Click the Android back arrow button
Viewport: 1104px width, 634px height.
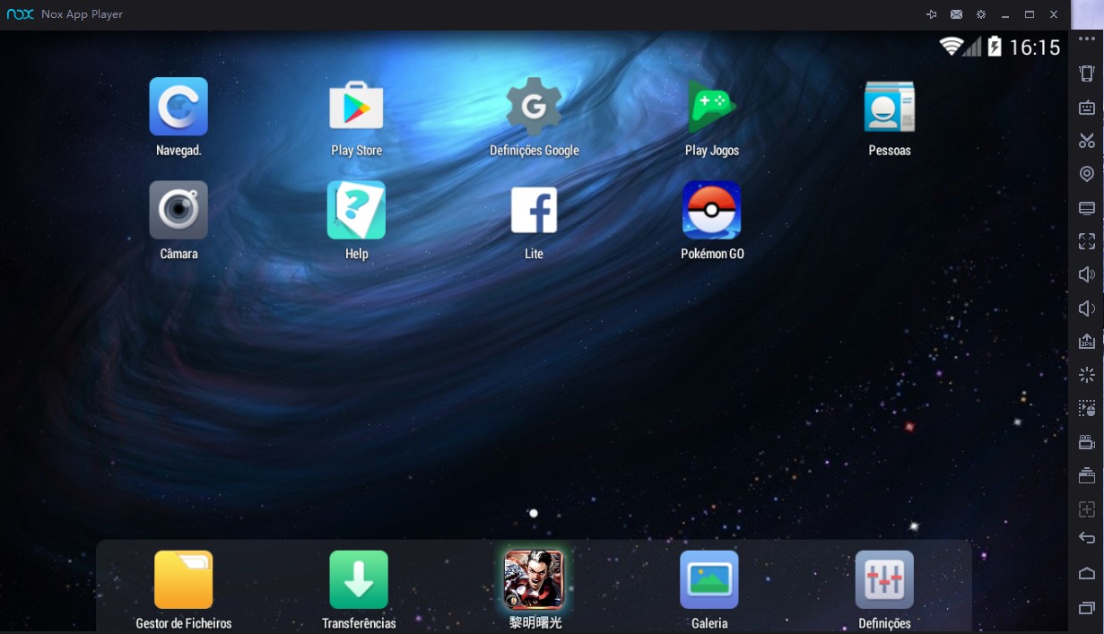(1087, 538)
